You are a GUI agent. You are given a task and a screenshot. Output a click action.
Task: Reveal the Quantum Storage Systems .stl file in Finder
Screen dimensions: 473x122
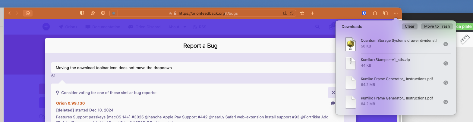click(x=446, y=44)
